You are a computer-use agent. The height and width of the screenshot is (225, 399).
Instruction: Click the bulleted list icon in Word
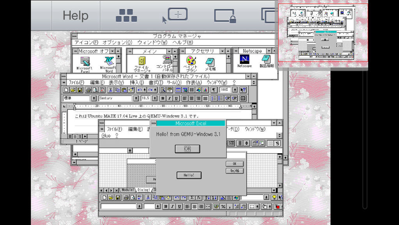point(221,98)
